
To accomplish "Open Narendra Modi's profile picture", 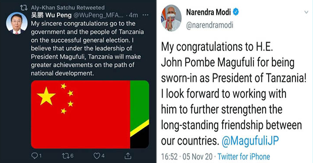I will (171, 18).
